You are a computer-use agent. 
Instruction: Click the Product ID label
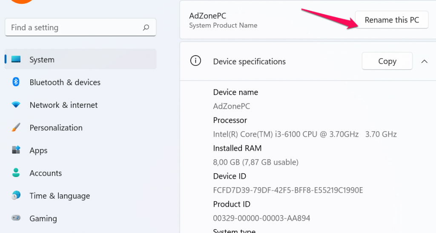point(232,204)
